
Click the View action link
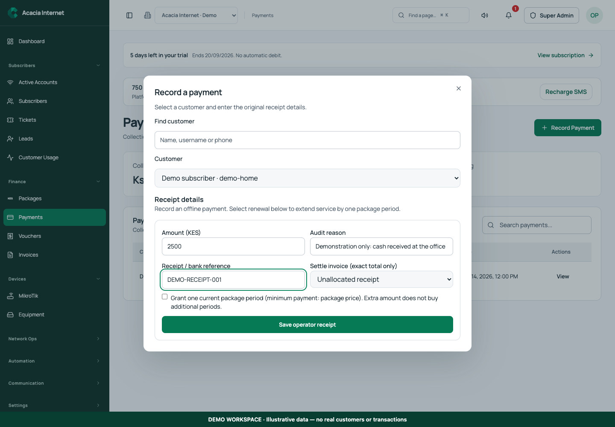[563, 276]
